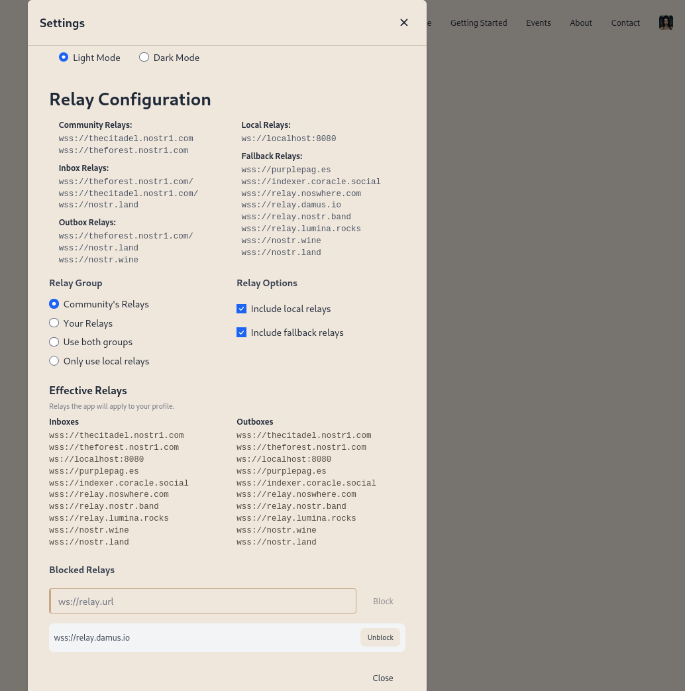Toggle Include fallback relays checkbox
The image size is (685, 691).
coord(242,333)
